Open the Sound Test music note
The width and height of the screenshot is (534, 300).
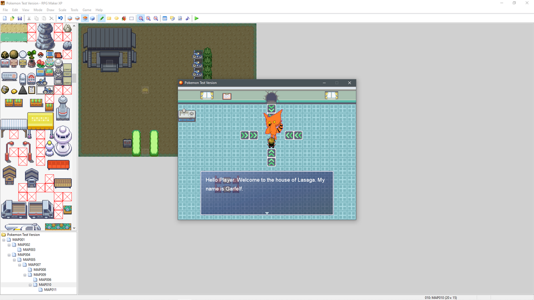(187, 18)
